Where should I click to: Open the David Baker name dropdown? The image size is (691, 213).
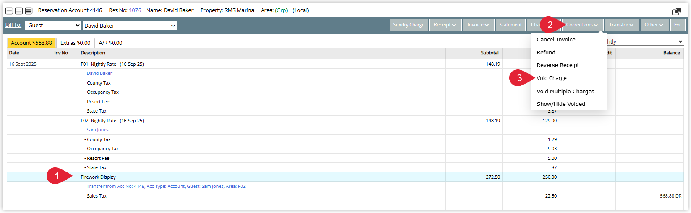pyautogui.click(x=130, y=26)
